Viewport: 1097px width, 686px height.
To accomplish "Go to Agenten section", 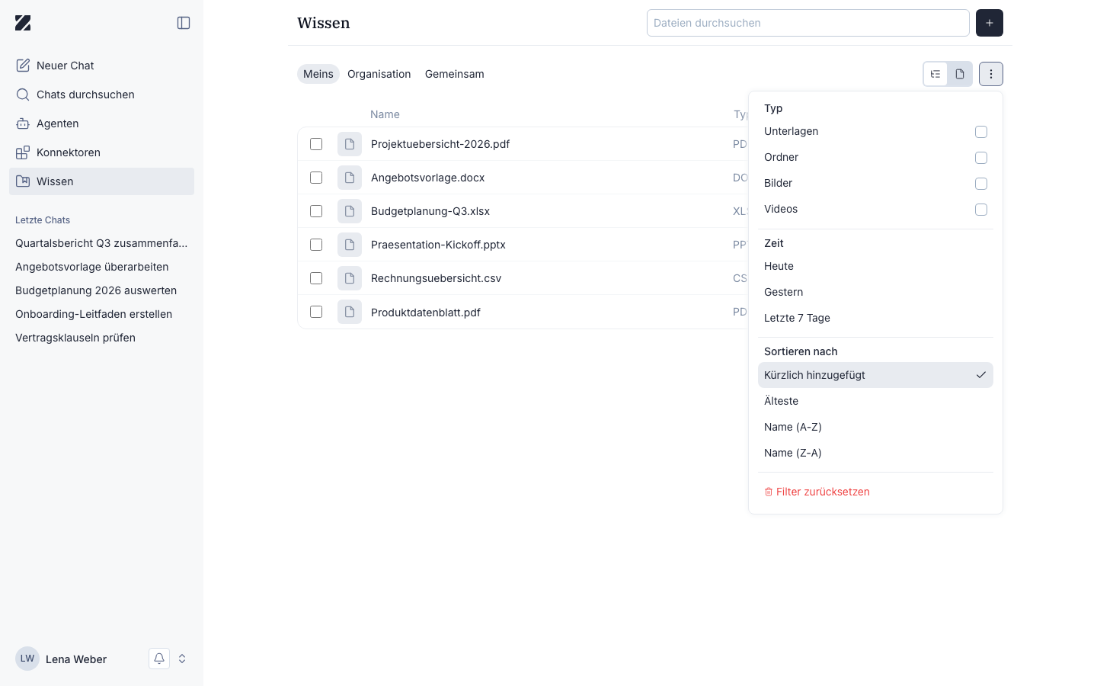I will click(x=101, y=123).
